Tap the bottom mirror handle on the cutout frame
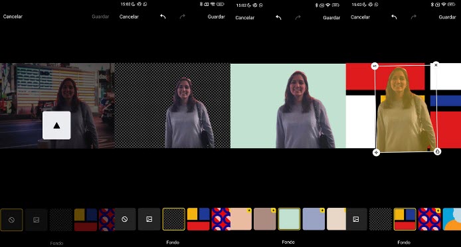Viewport: 461px width, 247px height. (x=377, y=152)
